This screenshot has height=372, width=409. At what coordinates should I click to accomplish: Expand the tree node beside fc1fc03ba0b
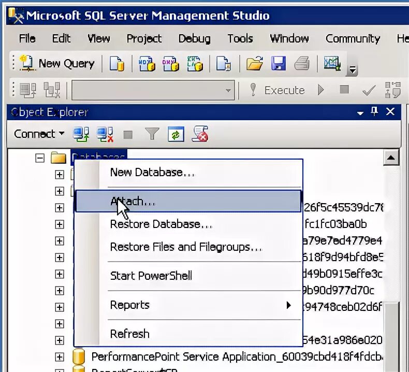[60, 224]
